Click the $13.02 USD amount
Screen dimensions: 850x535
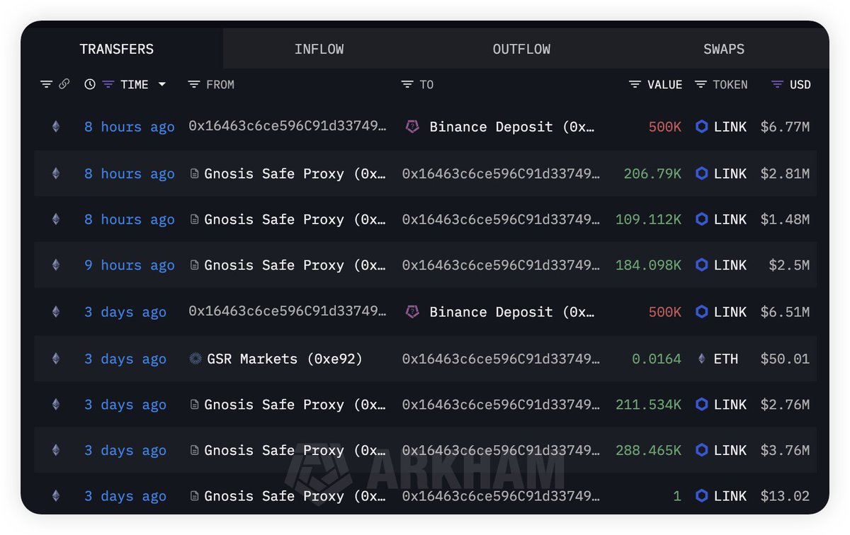(785, 497)
